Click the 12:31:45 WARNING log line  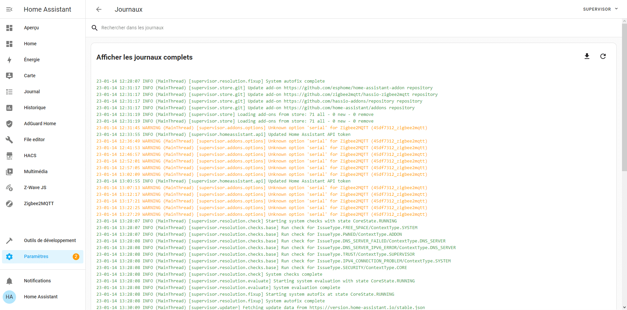coord(262,128)
